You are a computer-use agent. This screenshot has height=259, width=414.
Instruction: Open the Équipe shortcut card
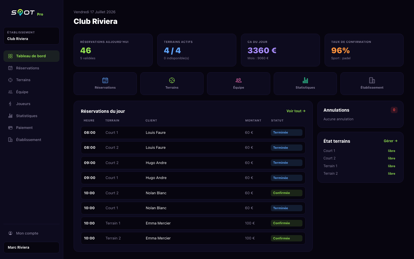[239, 84]
